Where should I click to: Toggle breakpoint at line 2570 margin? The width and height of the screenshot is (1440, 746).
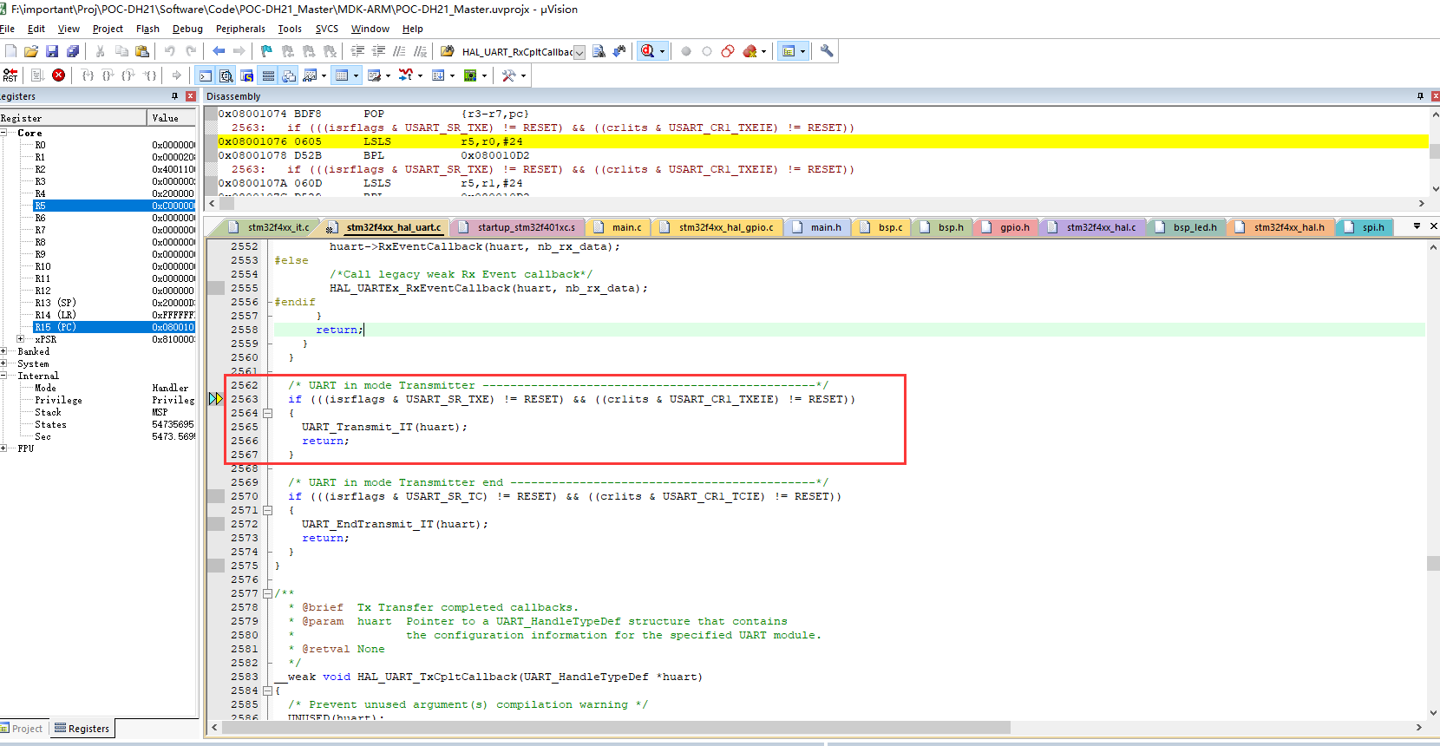215,496
